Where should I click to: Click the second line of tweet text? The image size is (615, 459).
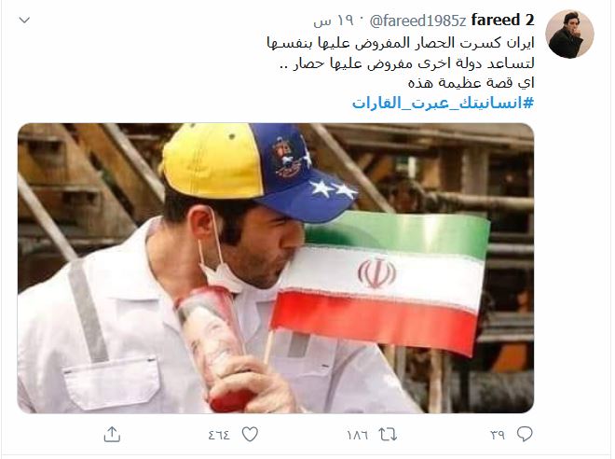406,63
